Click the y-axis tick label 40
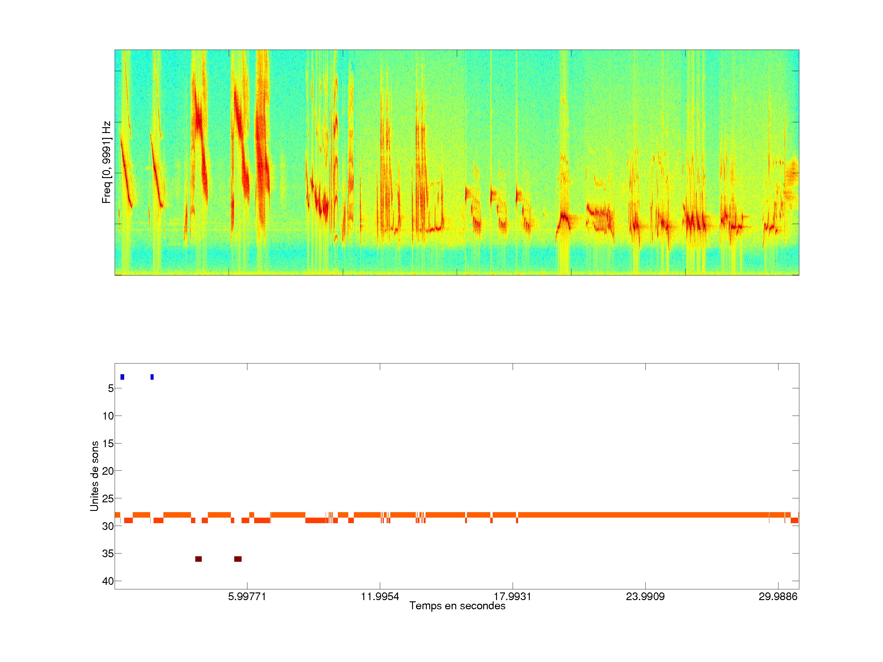Viewport: 883px width, 662px height. [108, 581]
